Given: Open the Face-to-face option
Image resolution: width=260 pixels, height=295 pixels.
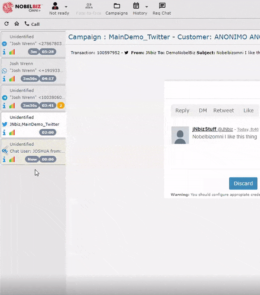Looking at the screenshot, I should pyautogui.click(x=89, y=9).
